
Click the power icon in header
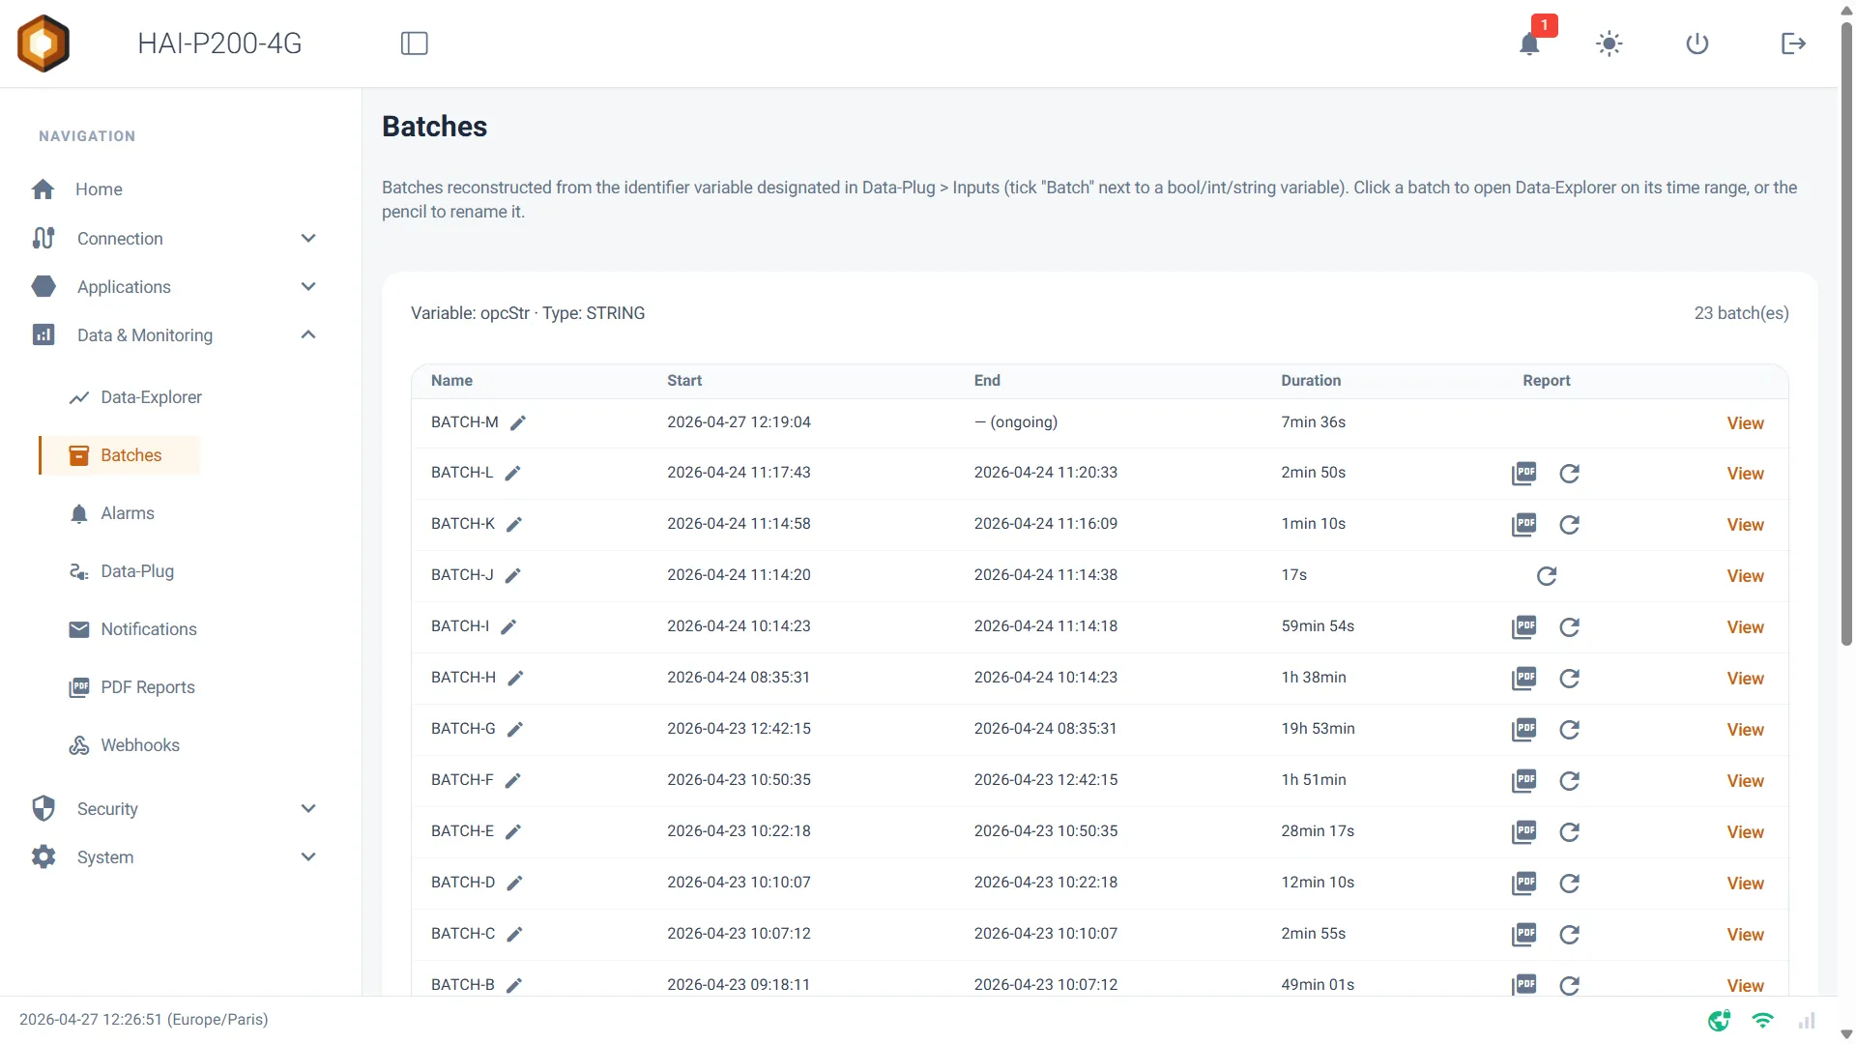[x=1696, y=43]
